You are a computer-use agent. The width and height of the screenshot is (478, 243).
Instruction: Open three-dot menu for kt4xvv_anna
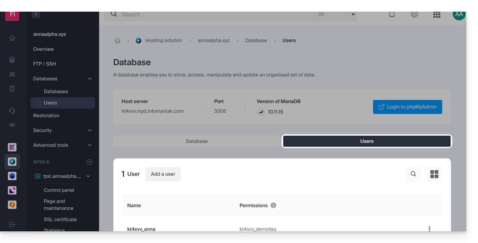coord(429,229)
